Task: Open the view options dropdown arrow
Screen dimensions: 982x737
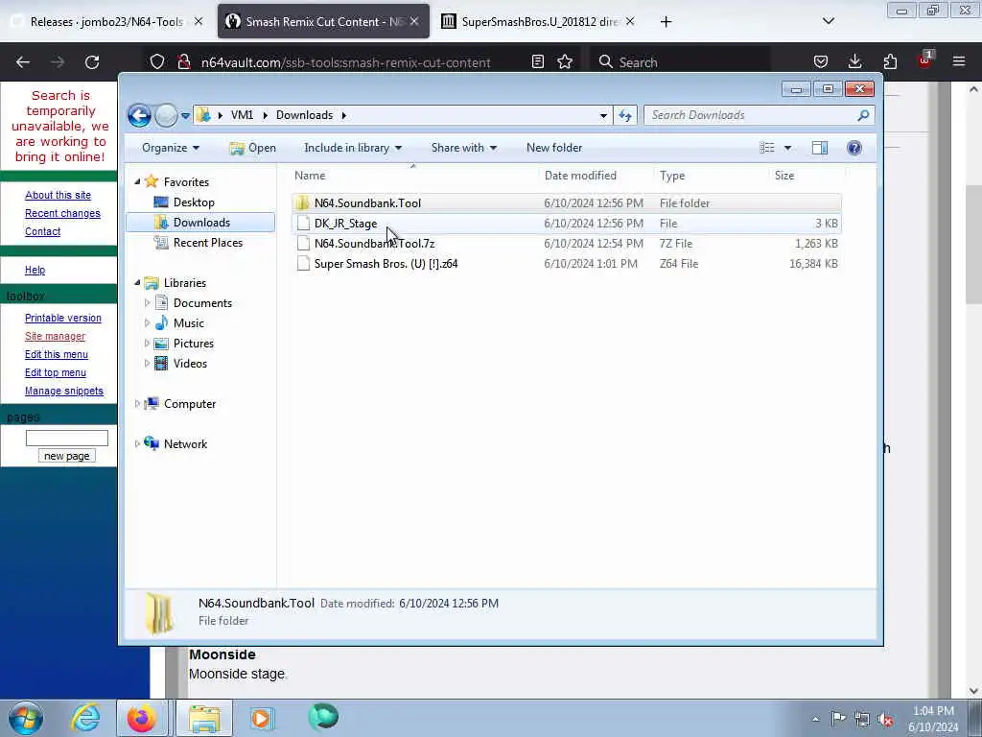Action: click(x=788, y=148)
